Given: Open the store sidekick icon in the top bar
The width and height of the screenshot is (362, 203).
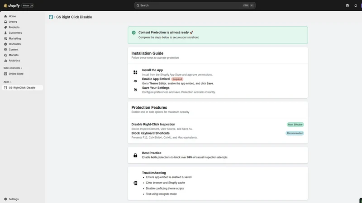Looking at the screenshot, I should tap(348, 5).
